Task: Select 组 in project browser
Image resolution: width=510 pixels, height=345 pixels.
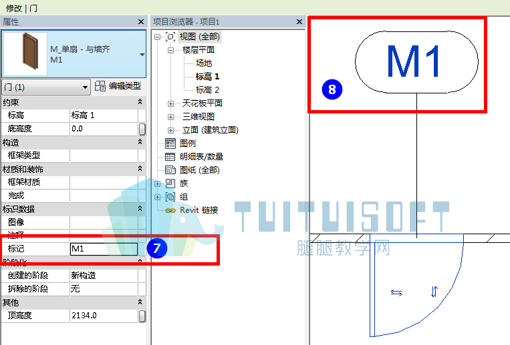Action: [184, 197]
